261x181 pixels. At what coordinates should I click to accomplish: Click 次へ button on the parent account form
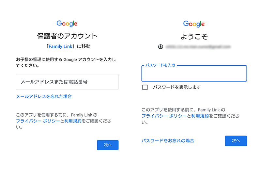click(108, 145)
